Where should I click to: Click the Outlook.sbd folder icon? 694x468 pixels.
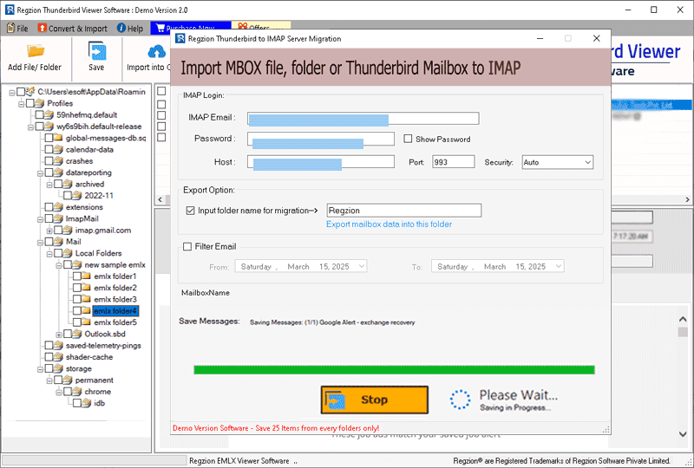tap(76, 334)
